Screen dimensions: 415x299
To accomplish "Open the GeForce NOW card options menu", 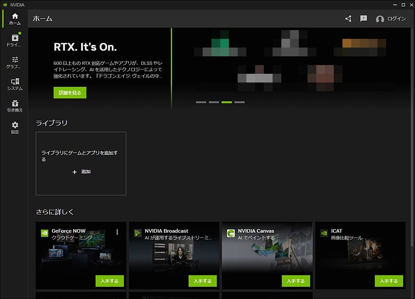I will pyautogui.click(x=117, y=232).
